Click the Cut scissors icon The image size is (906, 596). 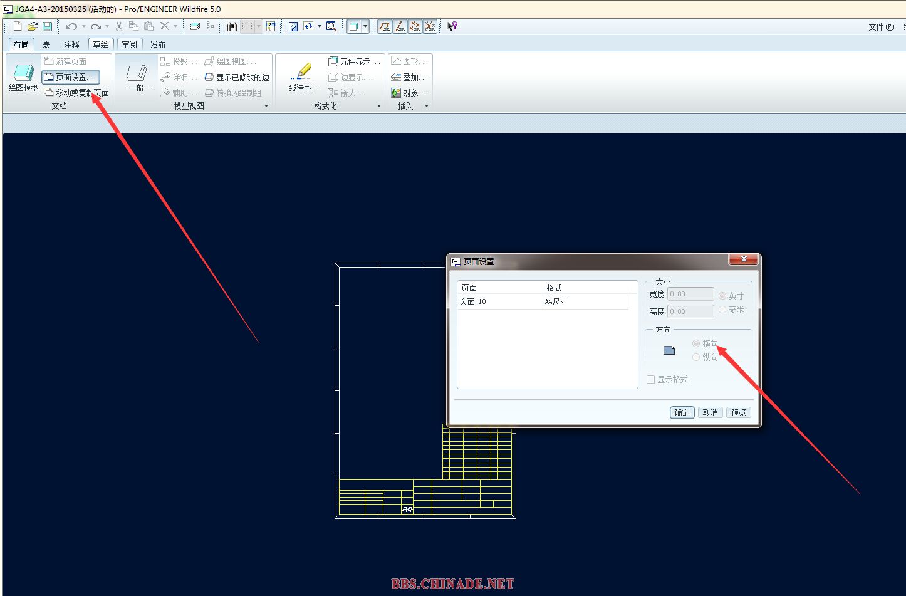tap(118, 26)
